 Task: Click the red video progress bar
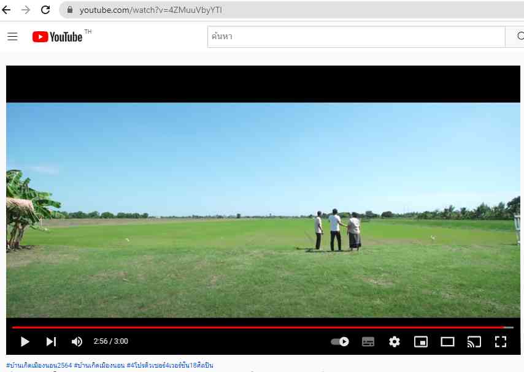258,327
